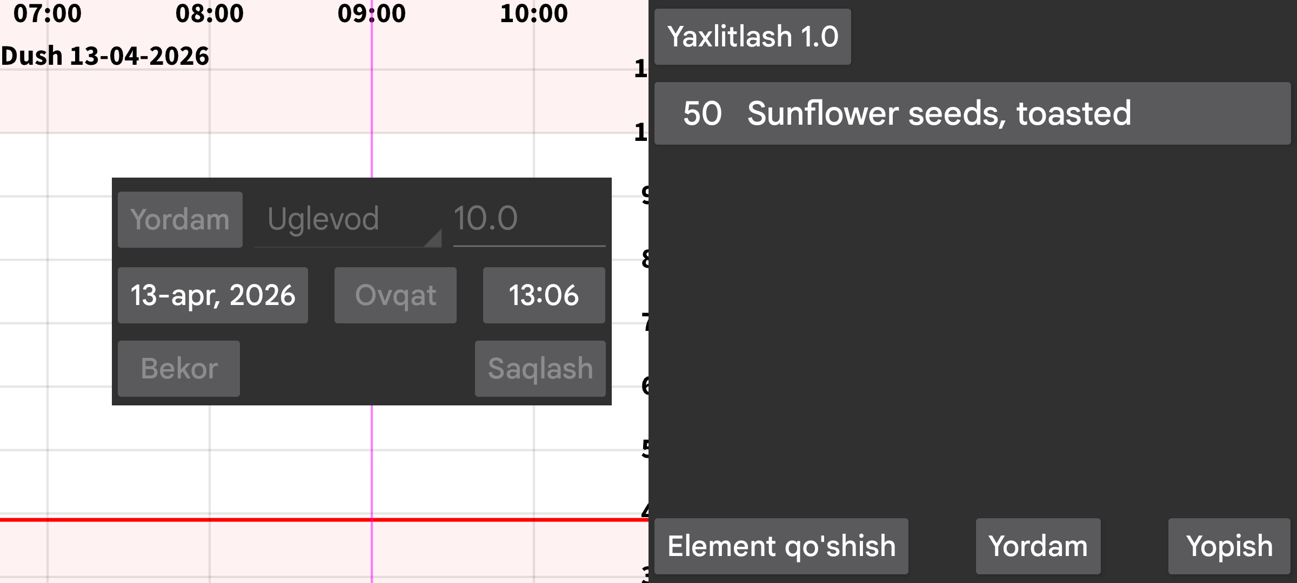This screenshot has height=583, width=1297.
Task: Open the 13:06 time picker
Action: (x=544, y=295)
